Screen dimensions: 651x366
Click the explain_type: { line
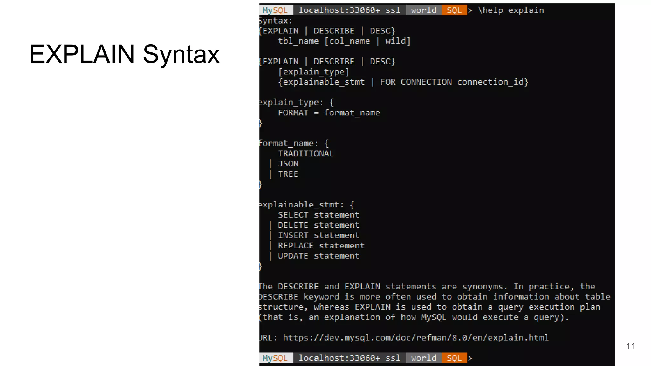point(296,102)
